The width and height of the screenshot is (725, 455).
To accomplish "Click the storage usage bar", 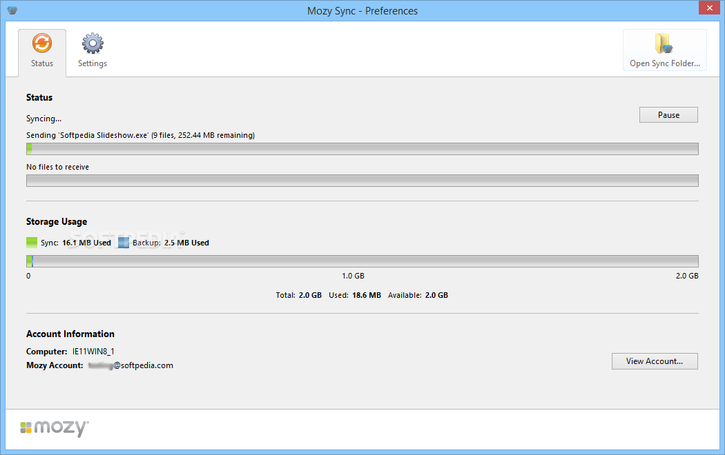I will (x=362, y=261).
